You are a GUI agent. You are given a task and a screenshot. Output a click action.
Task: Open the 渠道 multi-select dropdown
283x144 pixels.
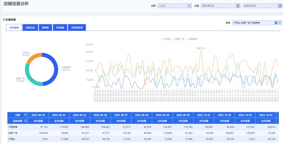click(257, 23)
